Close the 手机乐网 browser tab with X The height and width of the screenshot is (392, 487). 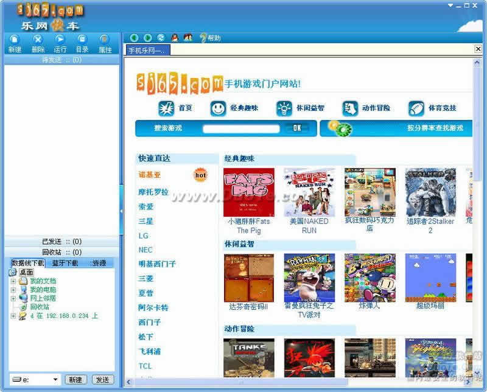pyautogui.click(x=478, y=49)
